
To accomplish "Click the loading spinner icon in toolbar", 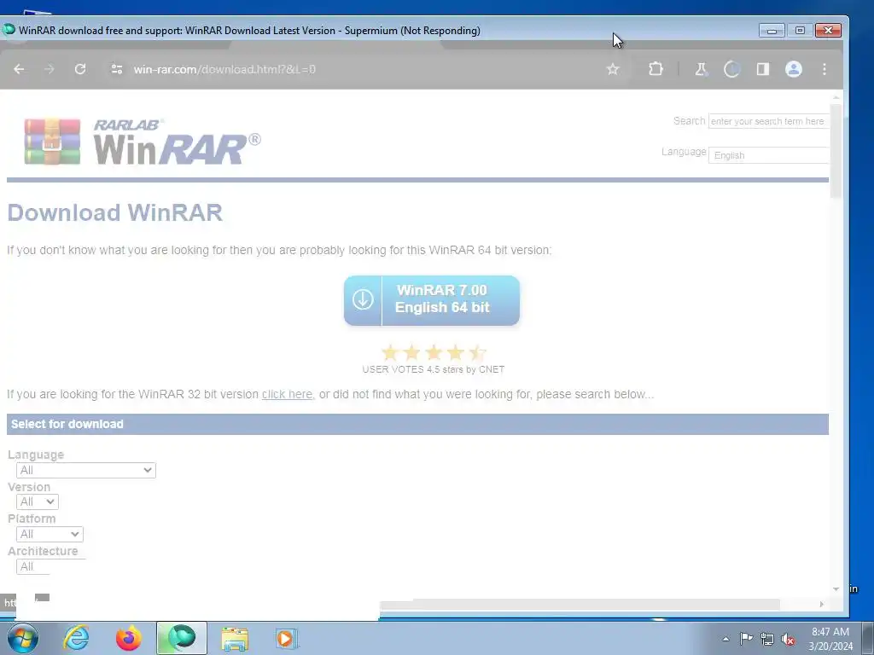I will click(x=731, y=69).
